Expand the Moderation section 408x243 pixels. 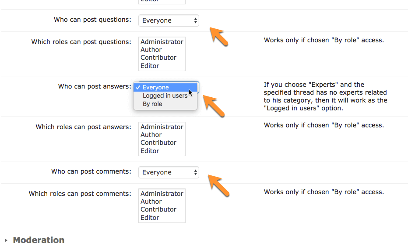6,240
